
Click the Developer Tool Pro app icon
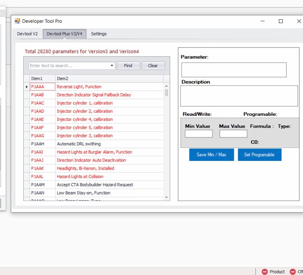[x=17, y=21]
